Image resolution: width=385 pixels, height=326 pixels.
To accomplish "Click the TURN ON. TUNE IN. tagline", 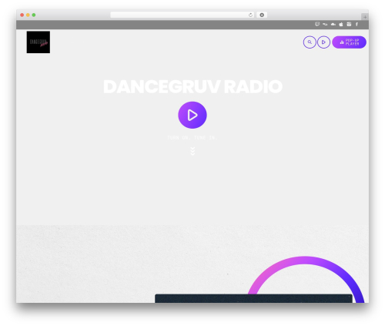I will point(192,138).
